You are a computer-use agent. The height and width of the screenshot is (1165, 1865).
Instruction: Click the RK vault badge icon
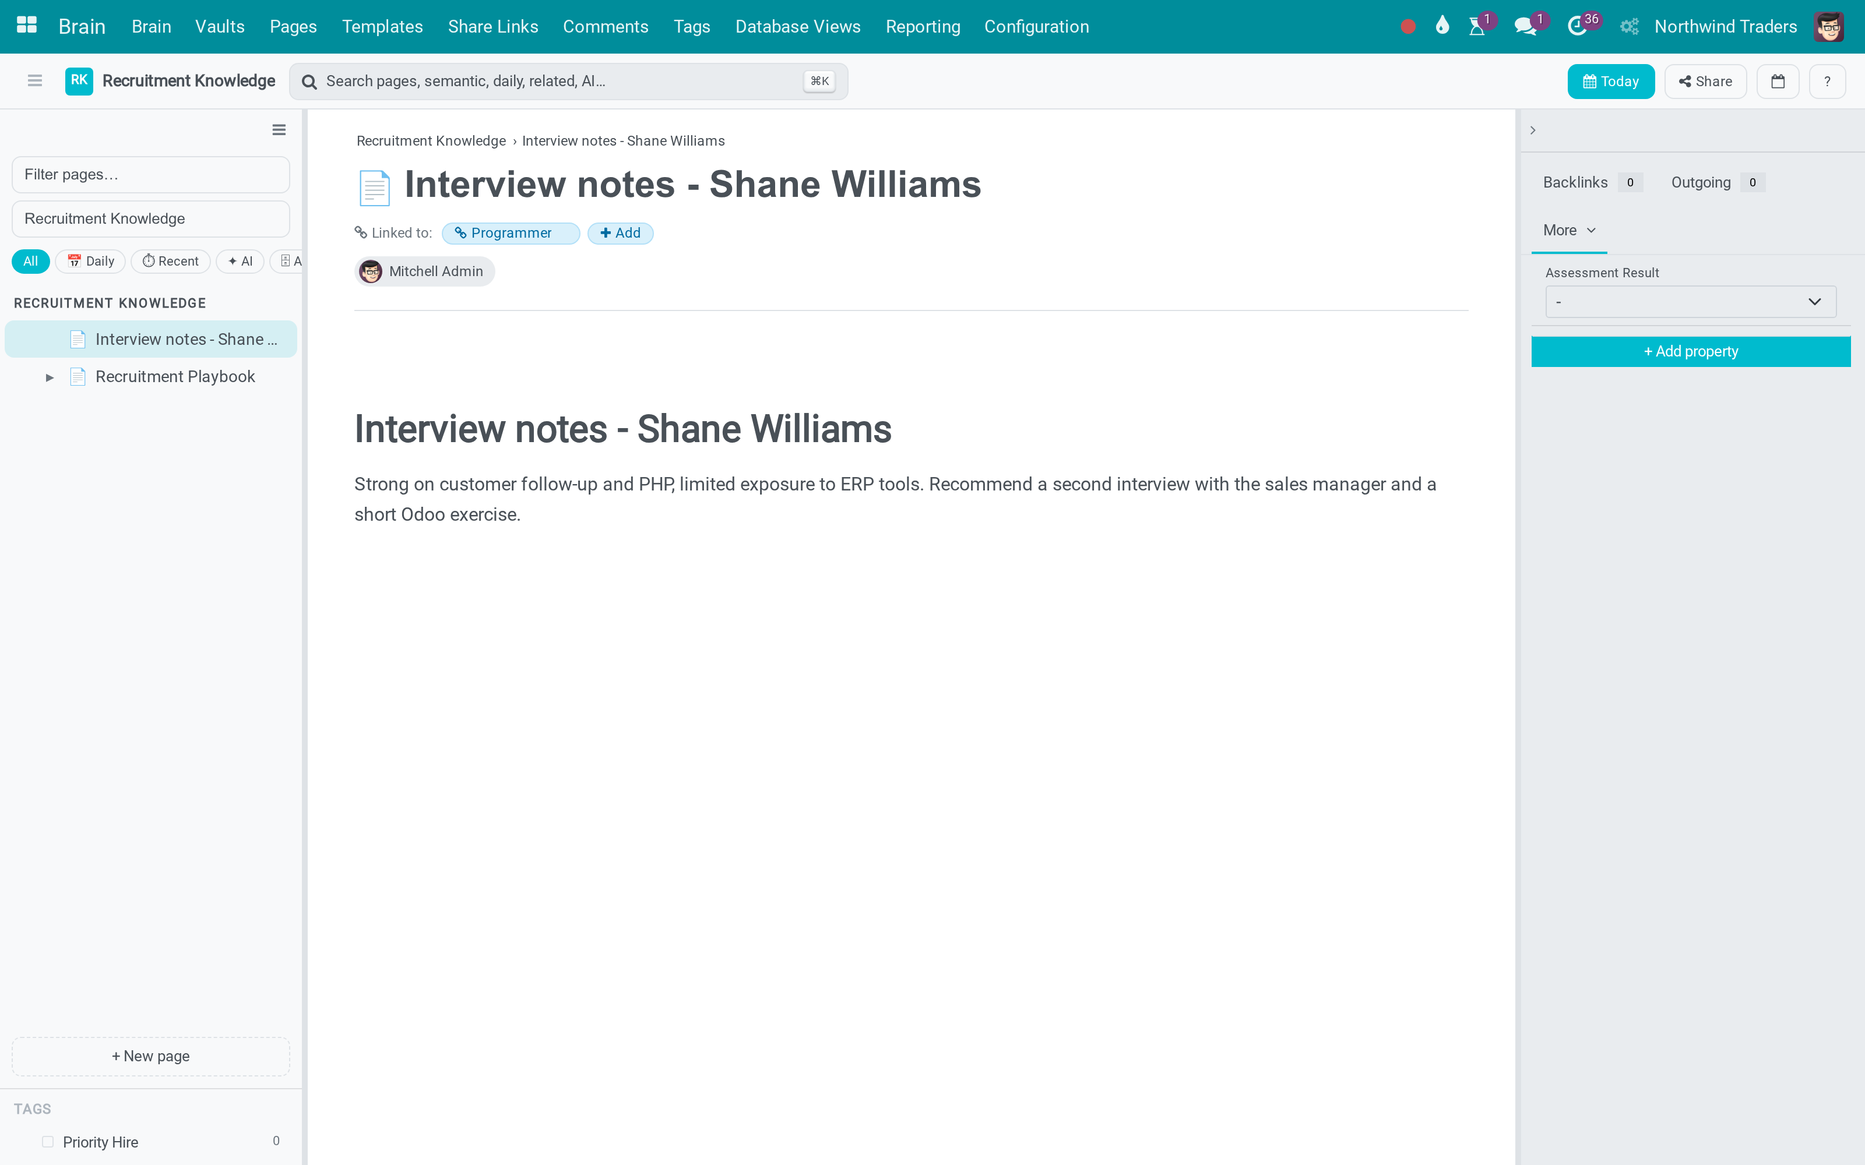(x=79, y=81)
